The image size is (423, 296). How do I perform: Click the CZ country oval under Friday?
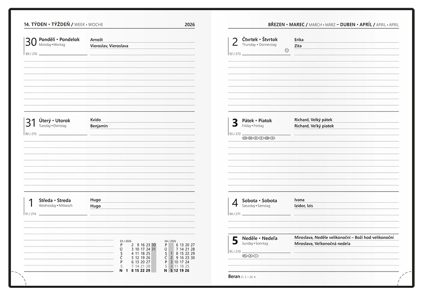coord(245,138)
